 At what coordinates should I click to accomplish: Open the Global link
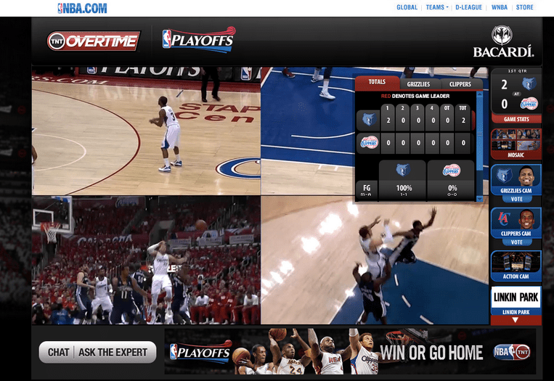coord(407,7)
